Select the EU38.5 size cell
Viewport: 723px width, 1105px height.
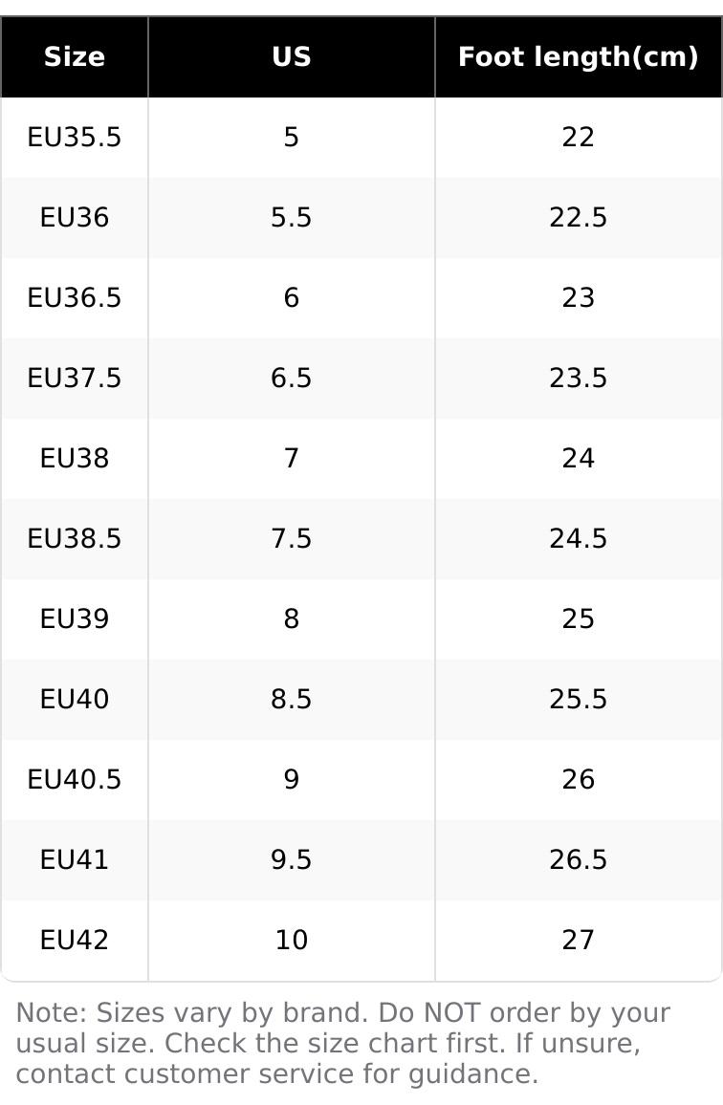click(75, 539)
